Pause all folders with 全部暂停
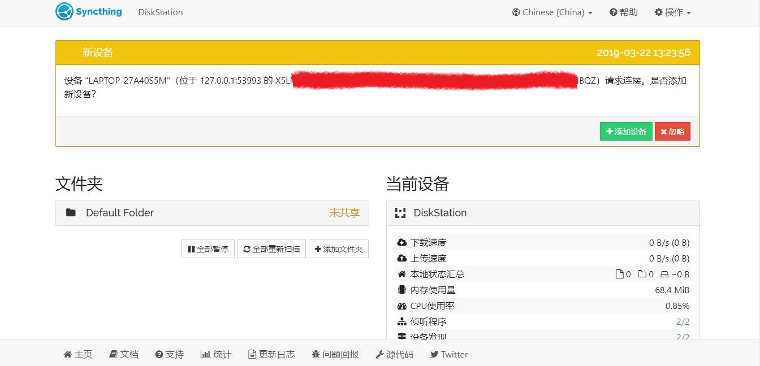This screenshot has height=366, width=760. 208,249
